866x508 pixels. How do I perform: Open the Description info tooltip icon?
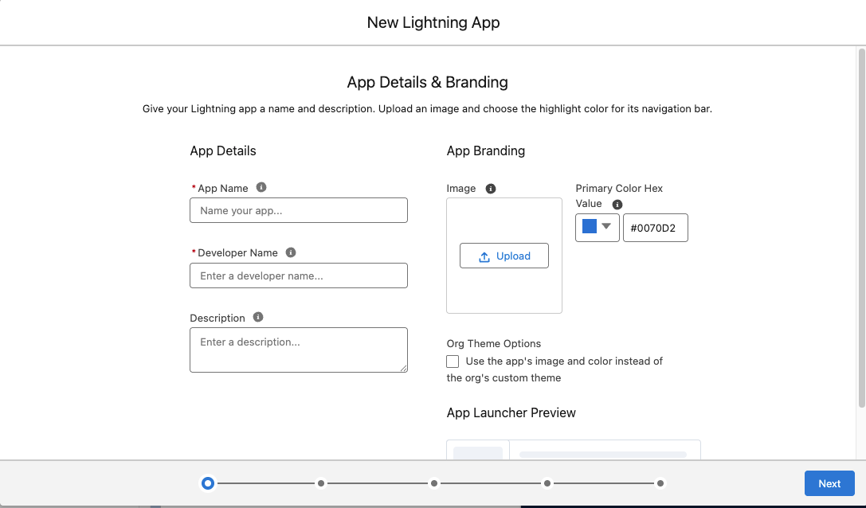[257, 316]
